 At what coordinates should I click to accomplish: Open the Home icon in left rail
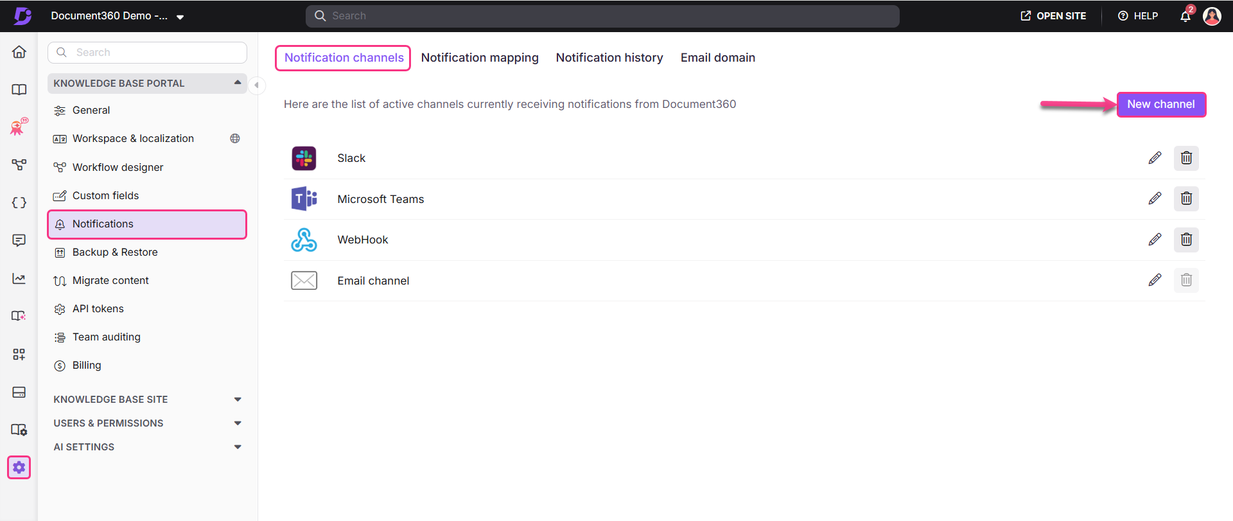[x=19, y=52]
